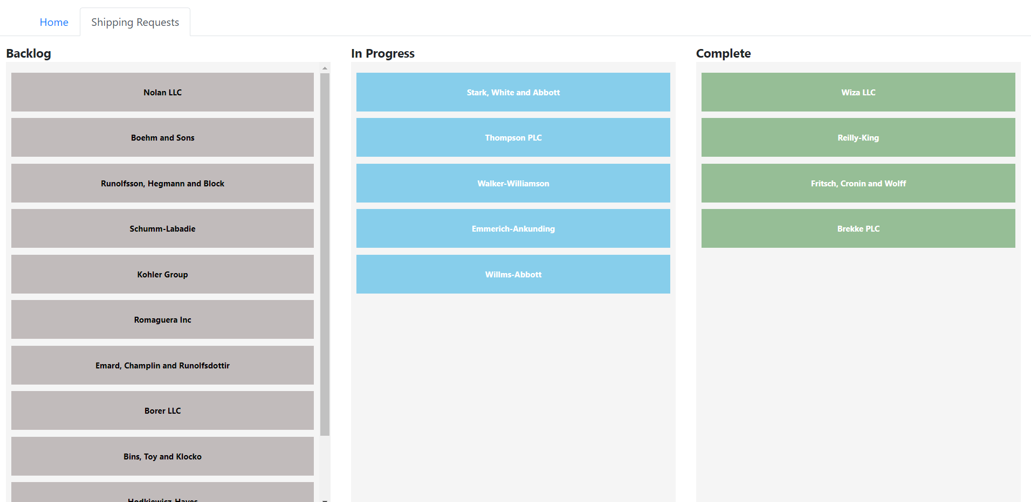
Task: Click the Emmerich-Ankunding card
Action: pyautogui.click(x=513, y=228)
